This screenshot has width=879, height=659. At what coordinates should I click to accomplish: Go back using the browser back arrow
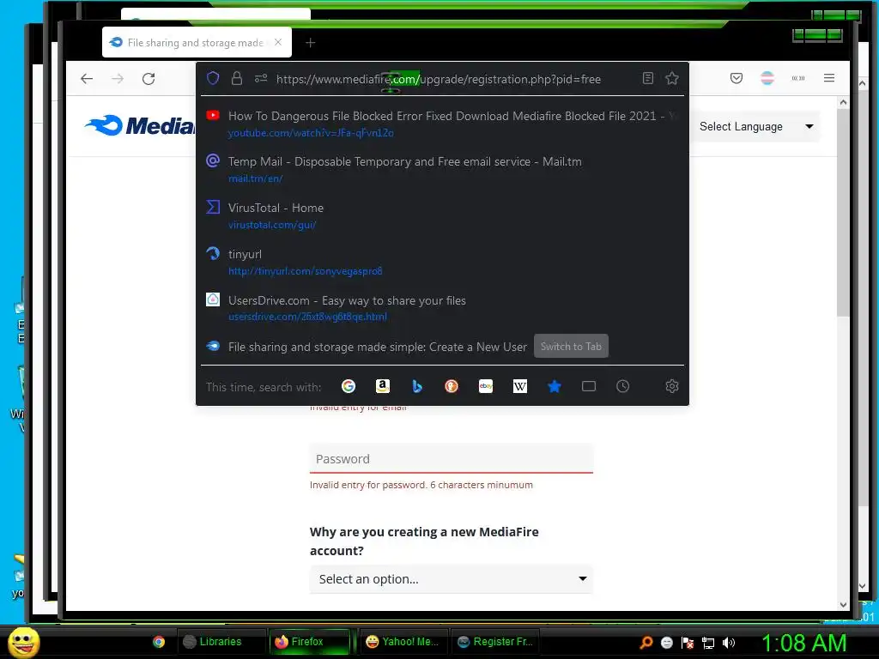87,79
